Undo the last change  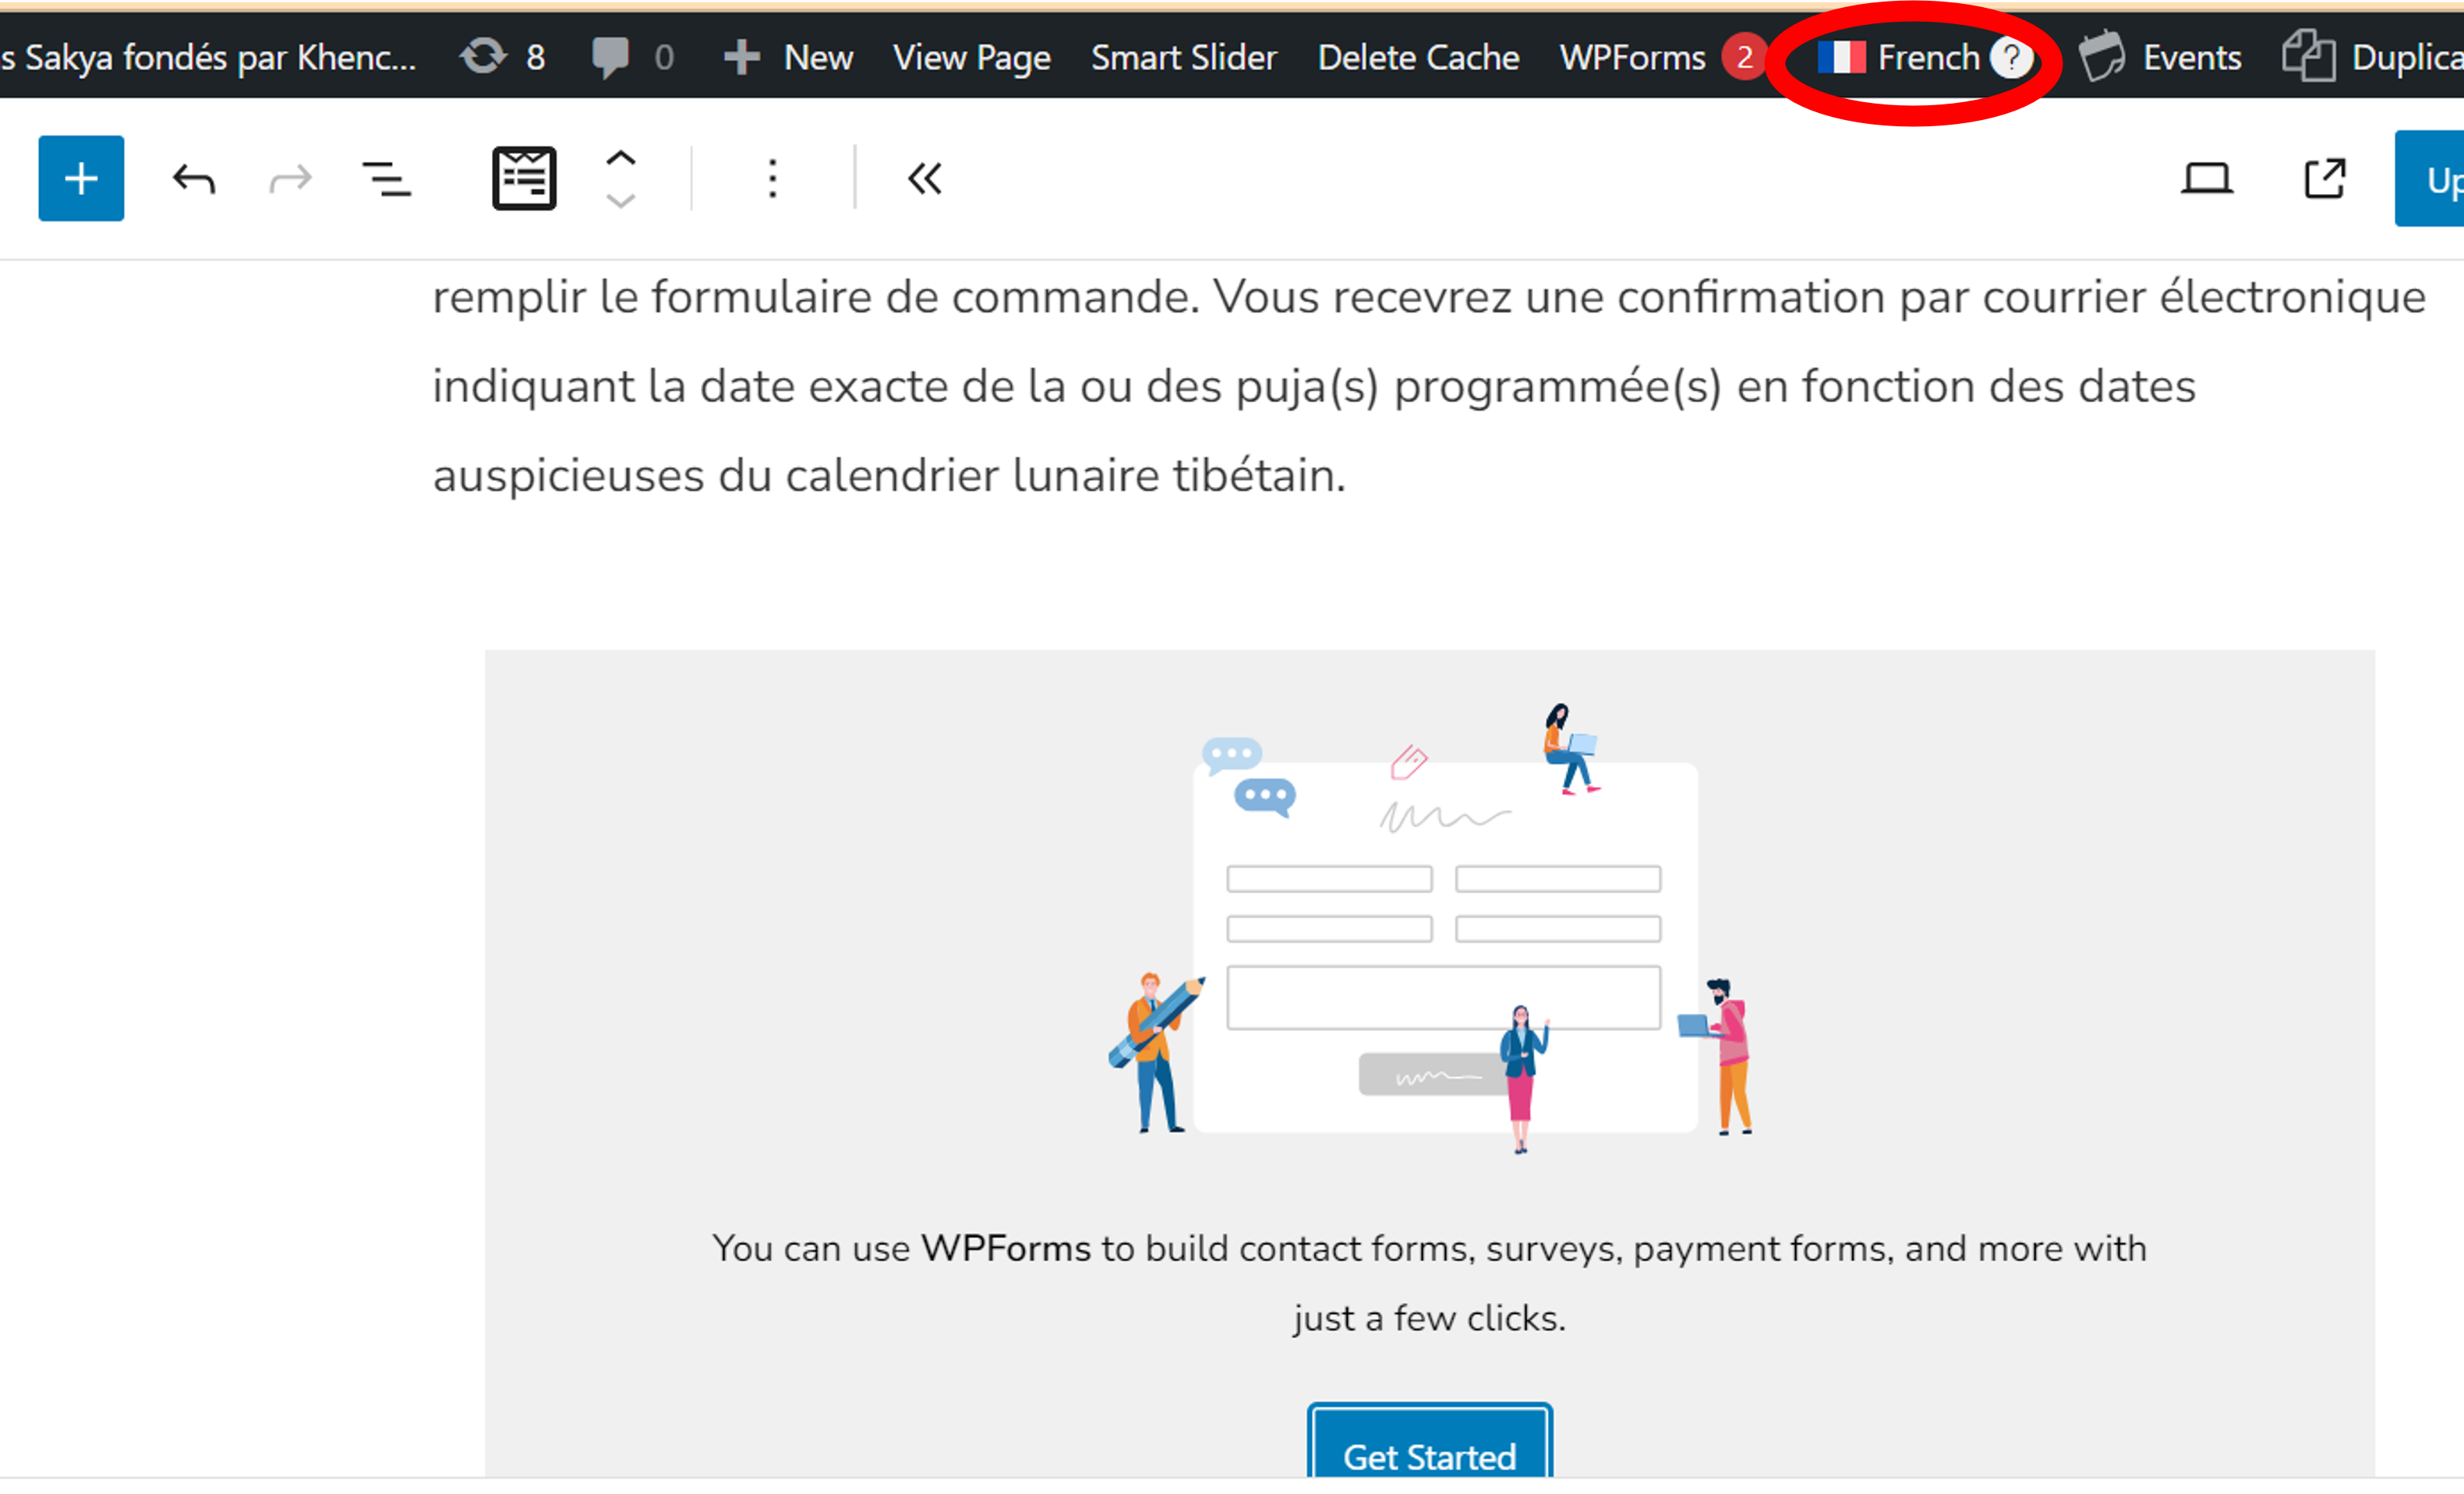pos(194,179)
